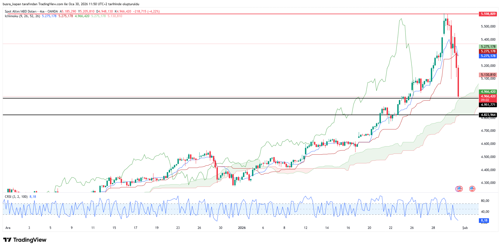Viewport: 501px width, 248px height.
Task: Click the Şub month marker on time axis
Action: point(465,228)
